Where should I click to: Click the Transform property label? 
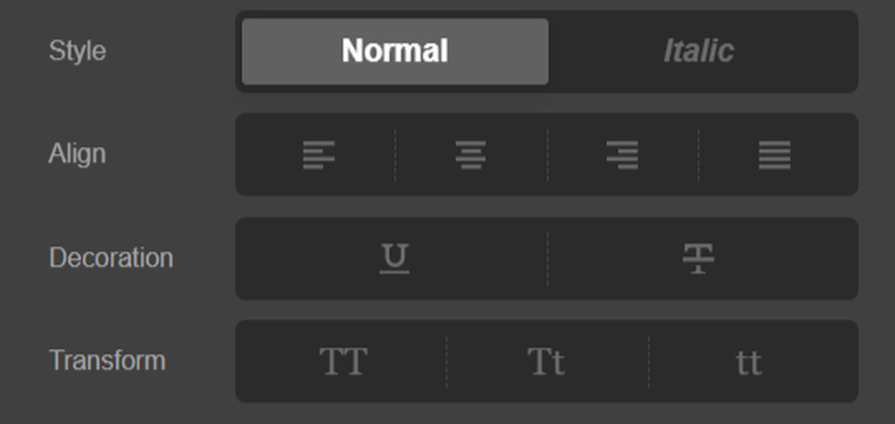click(107, 361)
